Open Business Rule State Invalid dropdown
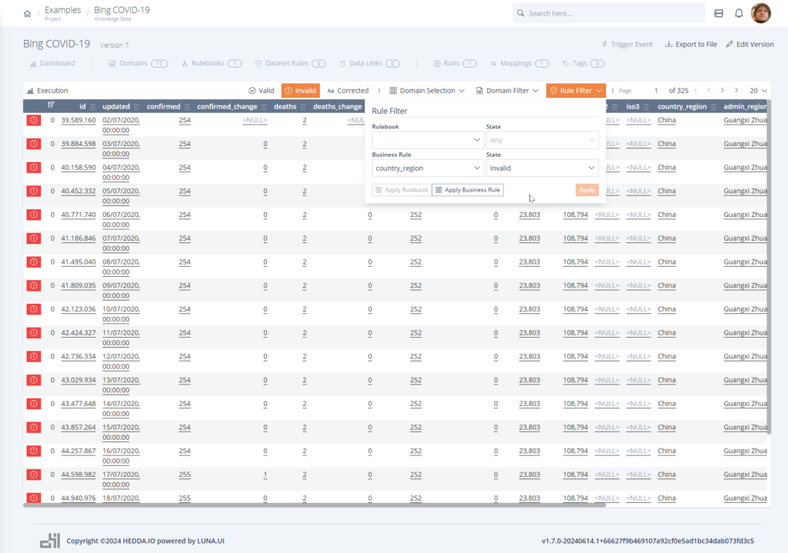Image resolution: width=788 pixels, height=553 pixels. [542, 168]
